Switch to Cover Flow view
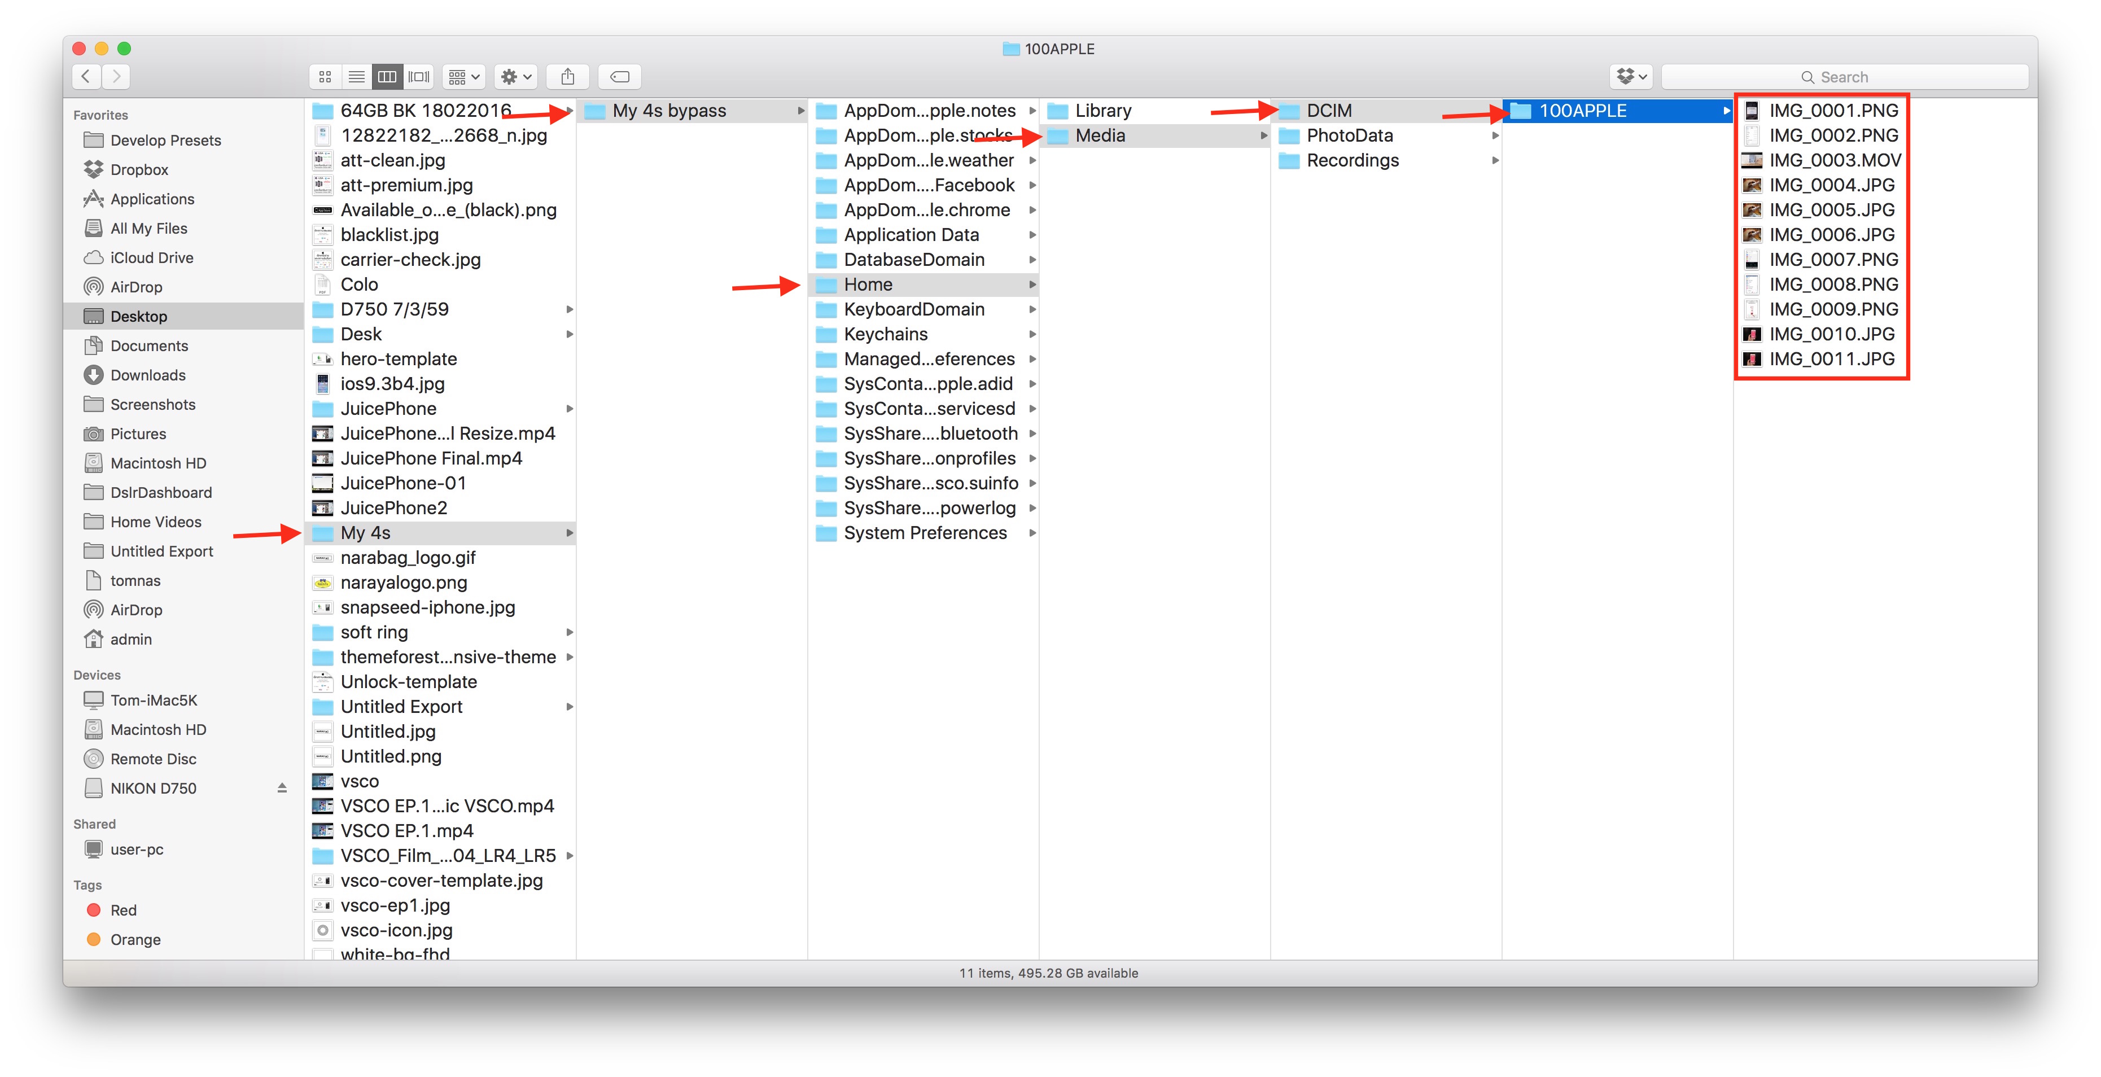 pyautogui.click(x=419, y=77)
